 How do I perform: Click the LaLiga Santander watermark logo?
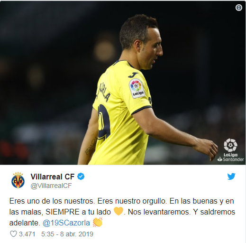pos(230,150)
